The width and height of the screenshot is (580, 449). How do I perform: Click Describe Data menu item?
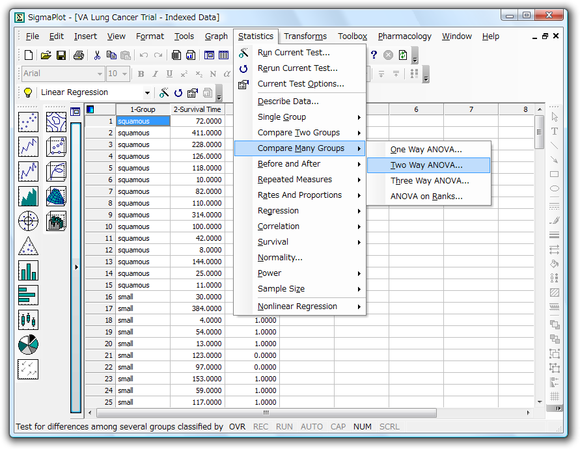click(x=300, y=102)
